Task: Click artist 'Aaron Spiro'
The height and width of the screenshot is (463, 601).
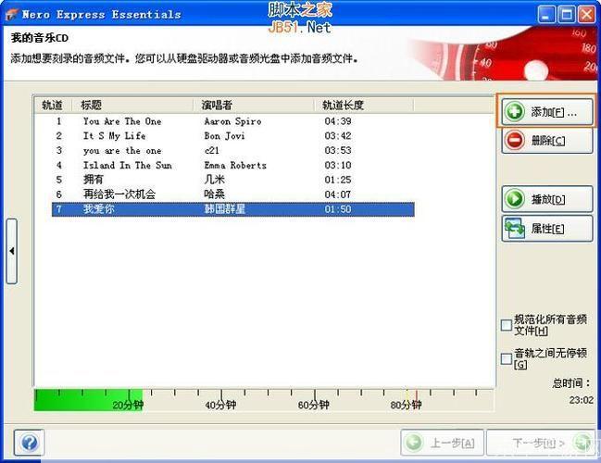Action: pos(233,121)
